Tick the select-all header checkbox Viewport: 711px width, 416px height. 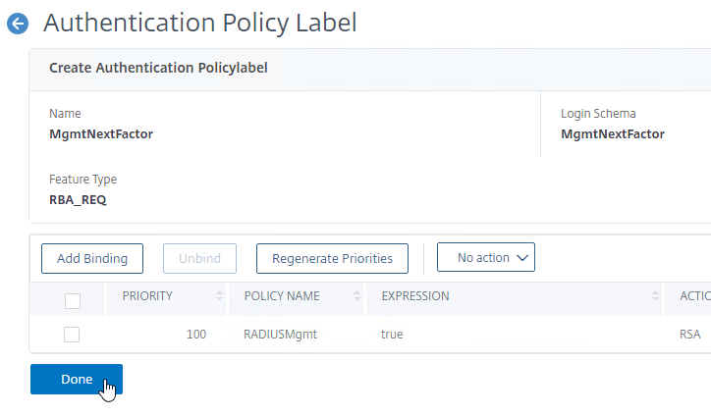click(x=73, y=301)
